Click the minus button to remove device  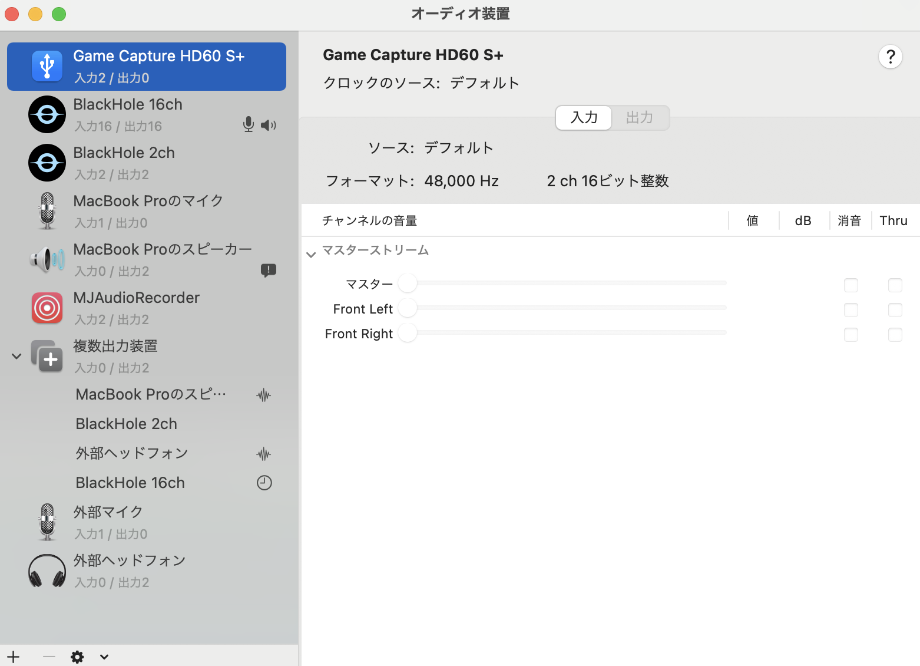tap(49, 657)
